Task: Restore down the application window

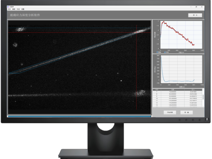Action: pos(196,7)
